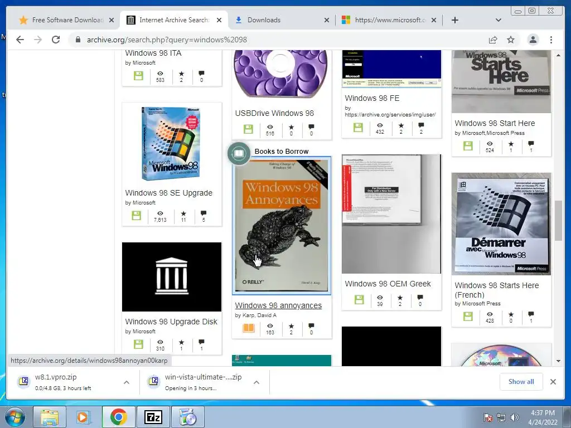Click the share page icon in address bar
The height and width of the screenshot is (428, 571).
pos(493,40)
